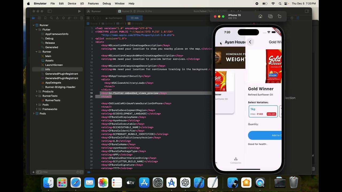342x192 pixels.
Task: Open the Bookmark navigator icon
Action: point(45,18)
